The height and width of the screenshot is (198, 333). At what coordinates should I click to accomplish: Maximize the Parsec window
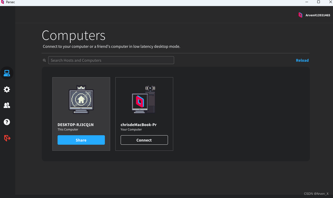tap(319, 2)
